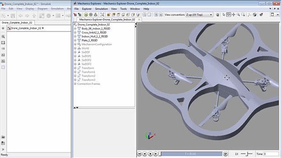Click Fit to View icon in Simulink sidebar
This screenshot has height=158, width=281.
pos(3,43)
